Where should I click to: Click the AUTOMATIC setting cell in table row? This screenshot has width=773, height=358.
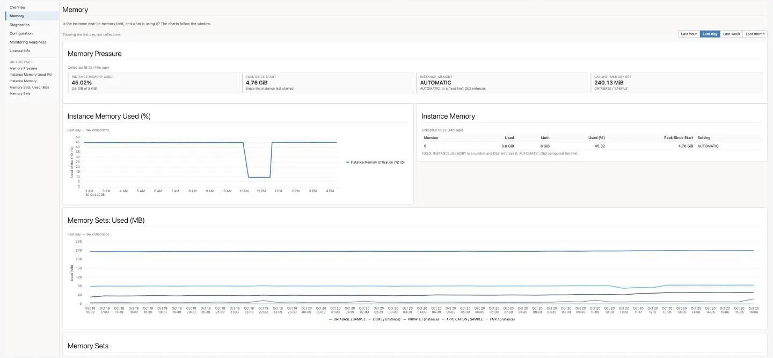coord(708,146)
